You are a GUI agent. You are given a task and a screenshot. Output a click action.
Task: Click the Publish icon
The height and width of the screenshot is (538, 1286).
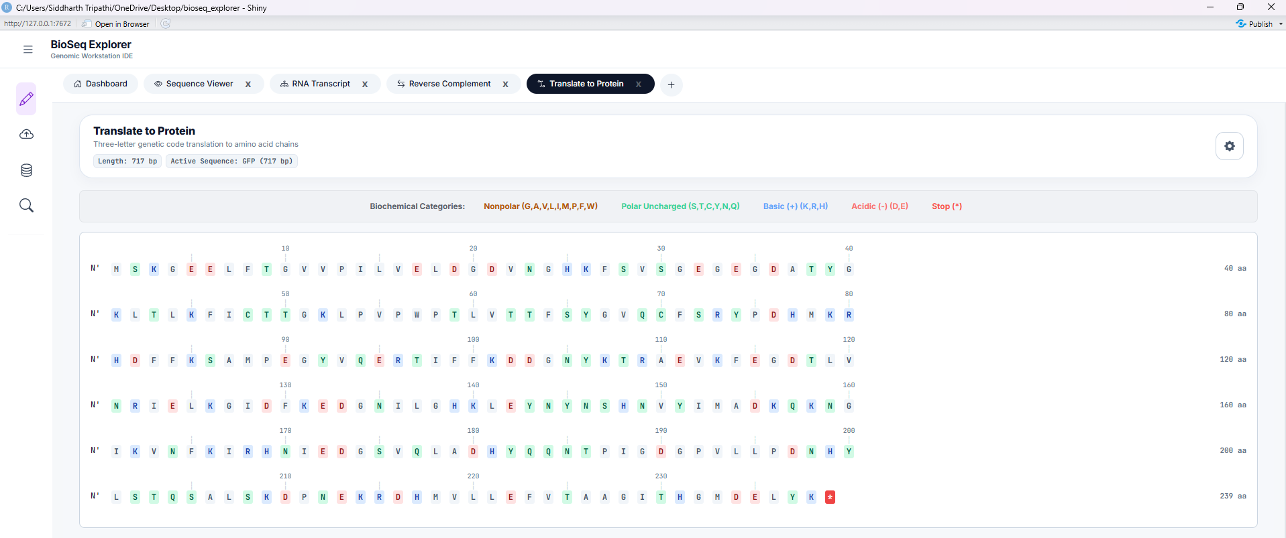click(1240, 23)
